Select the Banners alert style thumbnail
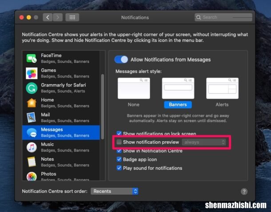Viewport: 271px width, 212px height. [x=178, y=88]
